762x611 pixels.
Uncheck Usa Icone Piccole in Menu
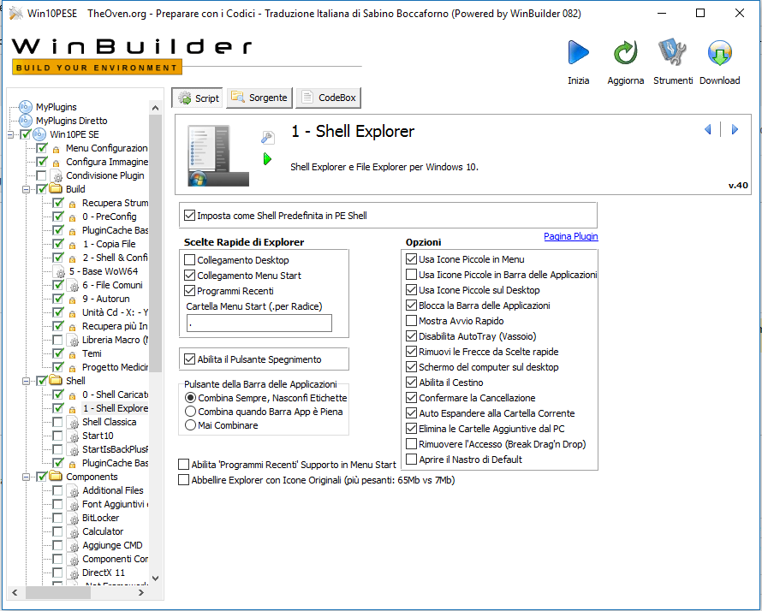(411, 259)
